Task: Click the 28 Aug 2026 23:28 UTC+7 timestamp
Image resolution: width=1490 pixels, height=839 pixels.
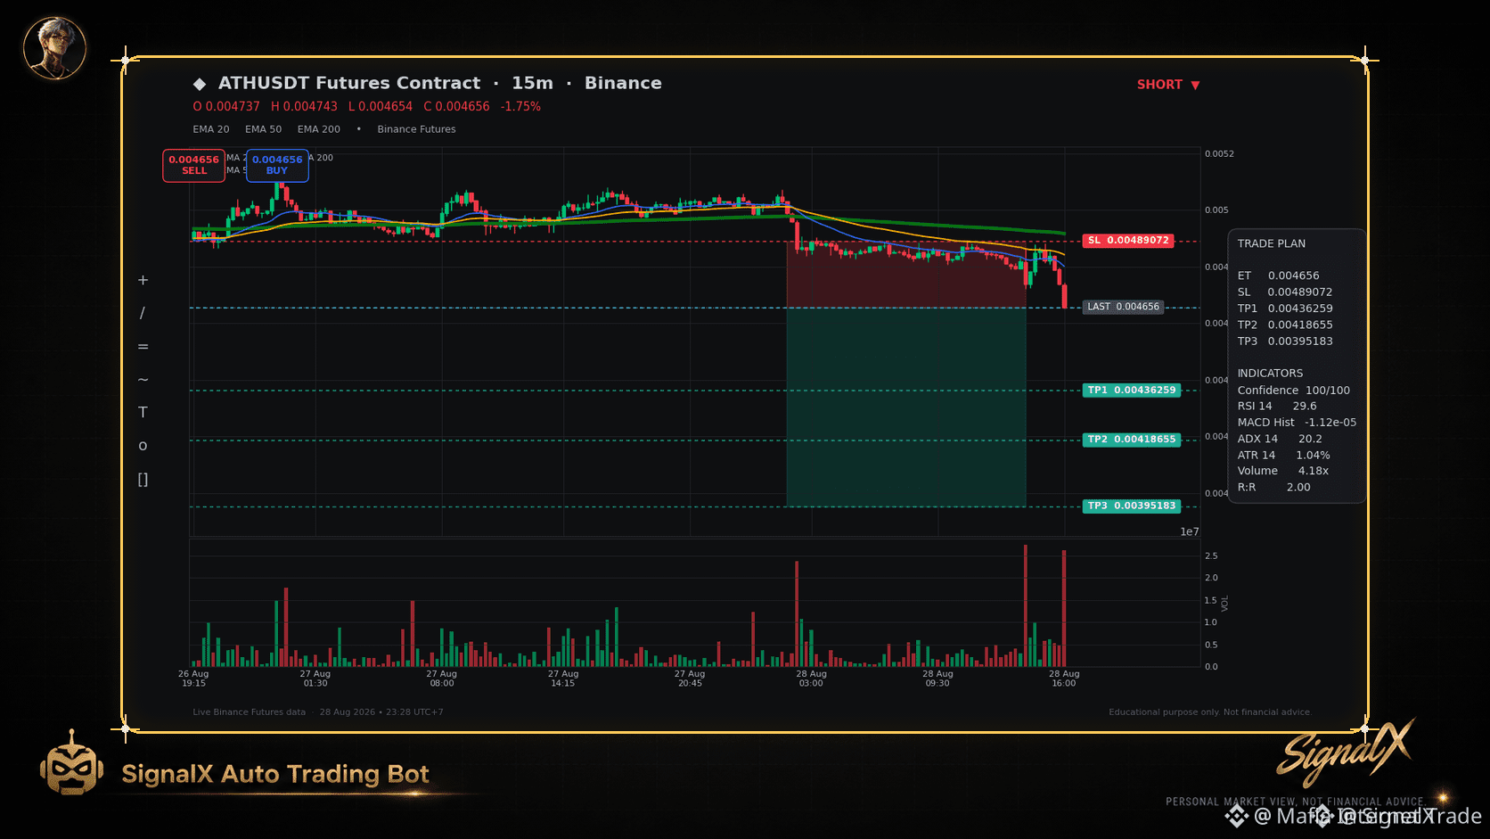Action: 381,712
